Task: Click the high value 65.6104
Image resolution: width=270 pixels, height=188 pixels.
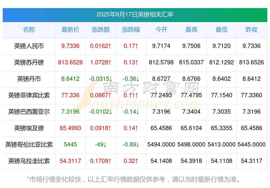Action: (x=191, y=128)
